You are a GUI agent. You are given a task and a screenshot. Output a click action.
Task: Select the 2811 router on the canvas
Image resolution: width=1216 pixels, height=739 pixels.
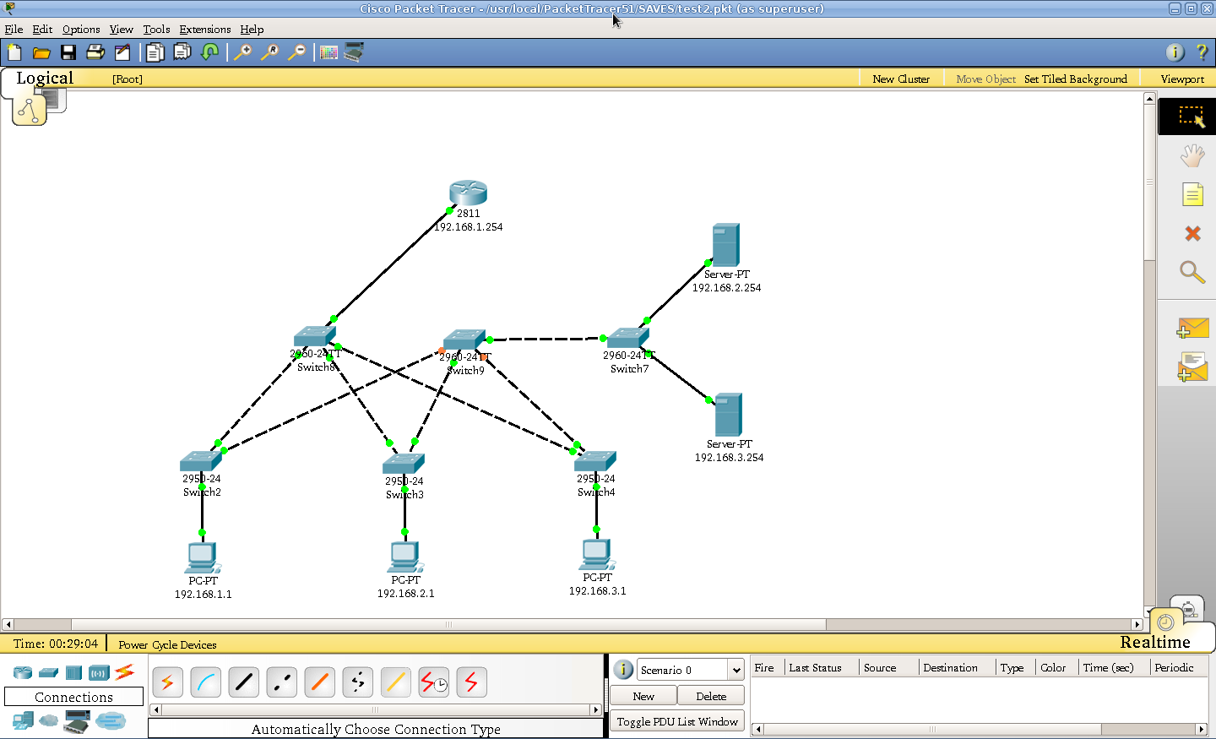click(468, 193)
